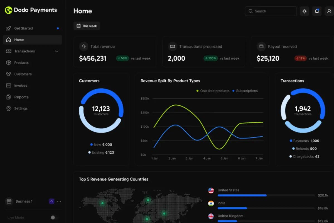
Task: Click the 12% payout decrease badge
Action: [x=301, y=58]
